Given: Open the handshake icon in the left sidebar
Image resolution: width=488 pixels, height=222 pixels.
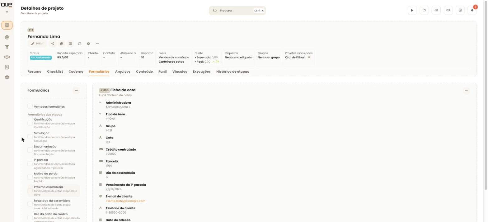Looking at the screenshot, I should tap(7, 57).
